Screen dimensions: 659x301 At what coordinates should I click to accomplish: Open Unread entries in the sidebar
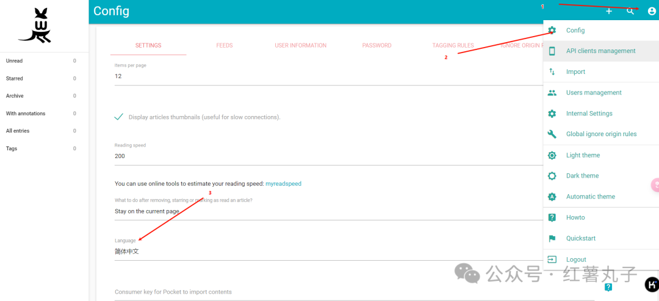point(15,61)
